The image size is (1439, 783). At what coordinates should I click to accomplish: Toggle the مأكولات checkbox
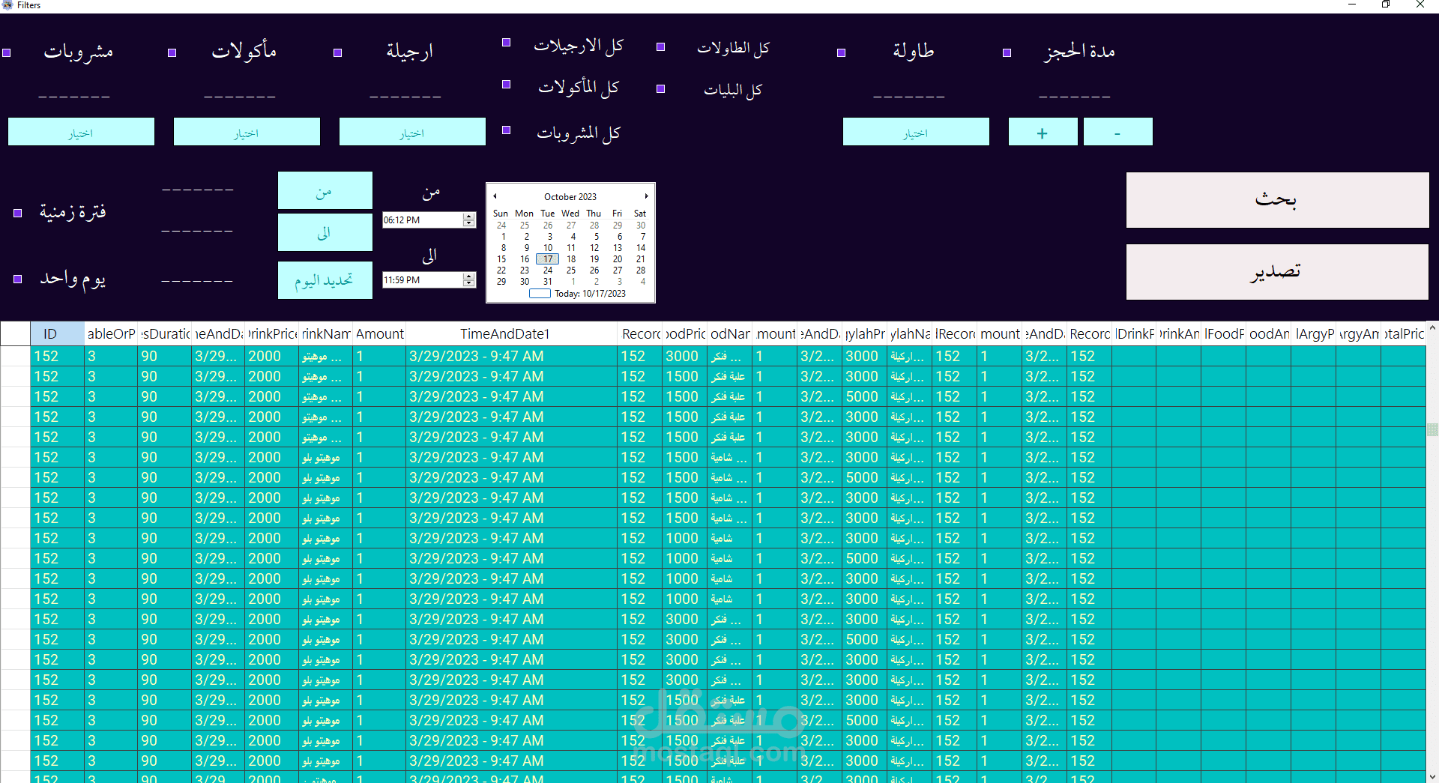click(x=172, y=53)
